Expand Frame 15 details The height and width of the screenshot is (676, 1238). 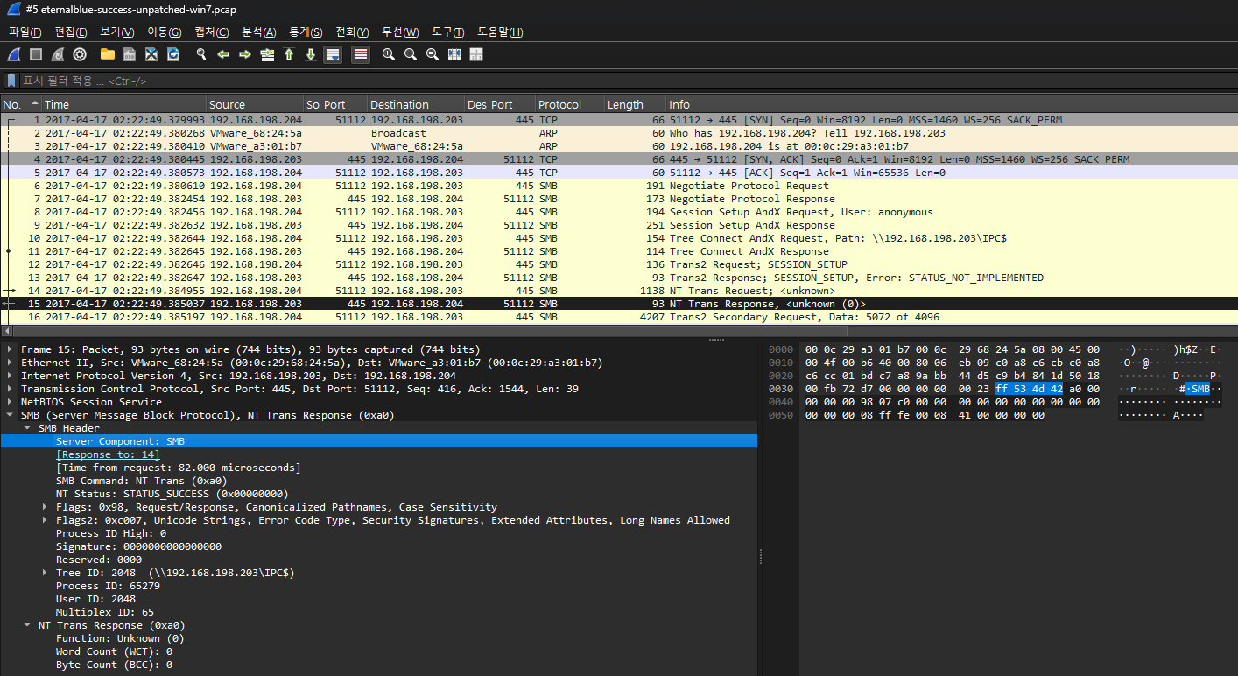tap(10, 349)
